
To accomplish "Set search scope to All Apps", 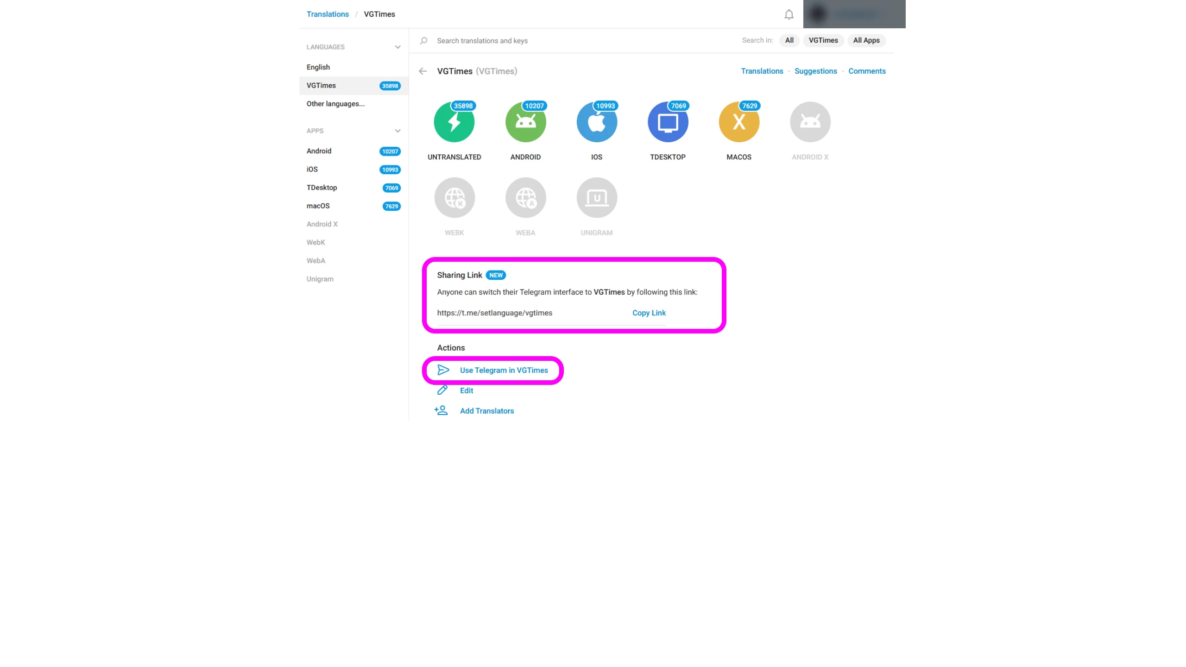I will pyautogui.click(x=866, y=40).
